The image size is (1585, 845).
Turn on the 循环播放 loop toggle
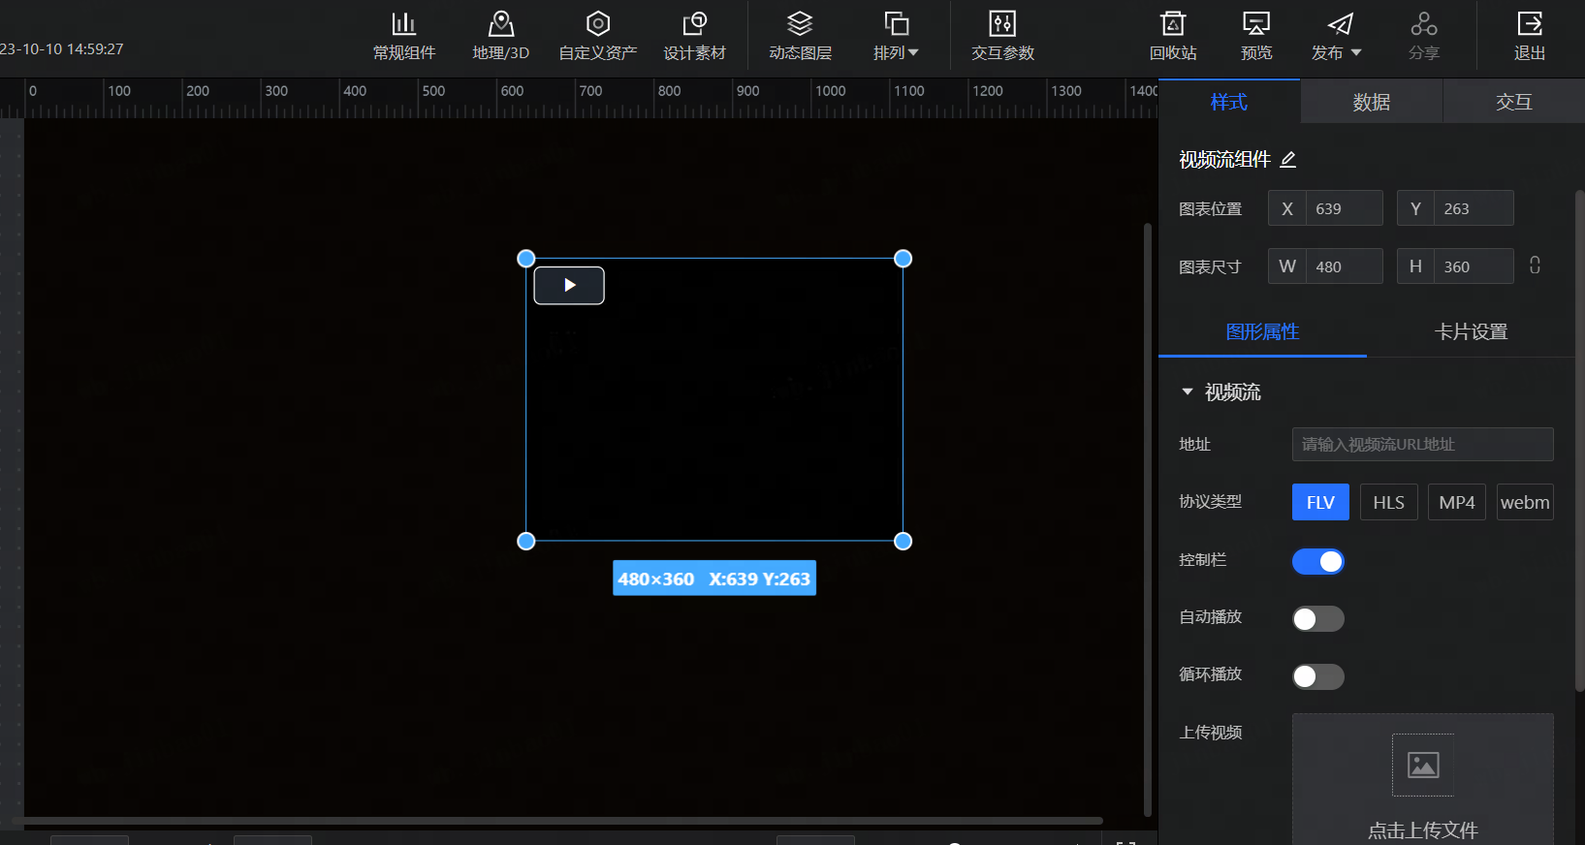tap(1317, 676)
